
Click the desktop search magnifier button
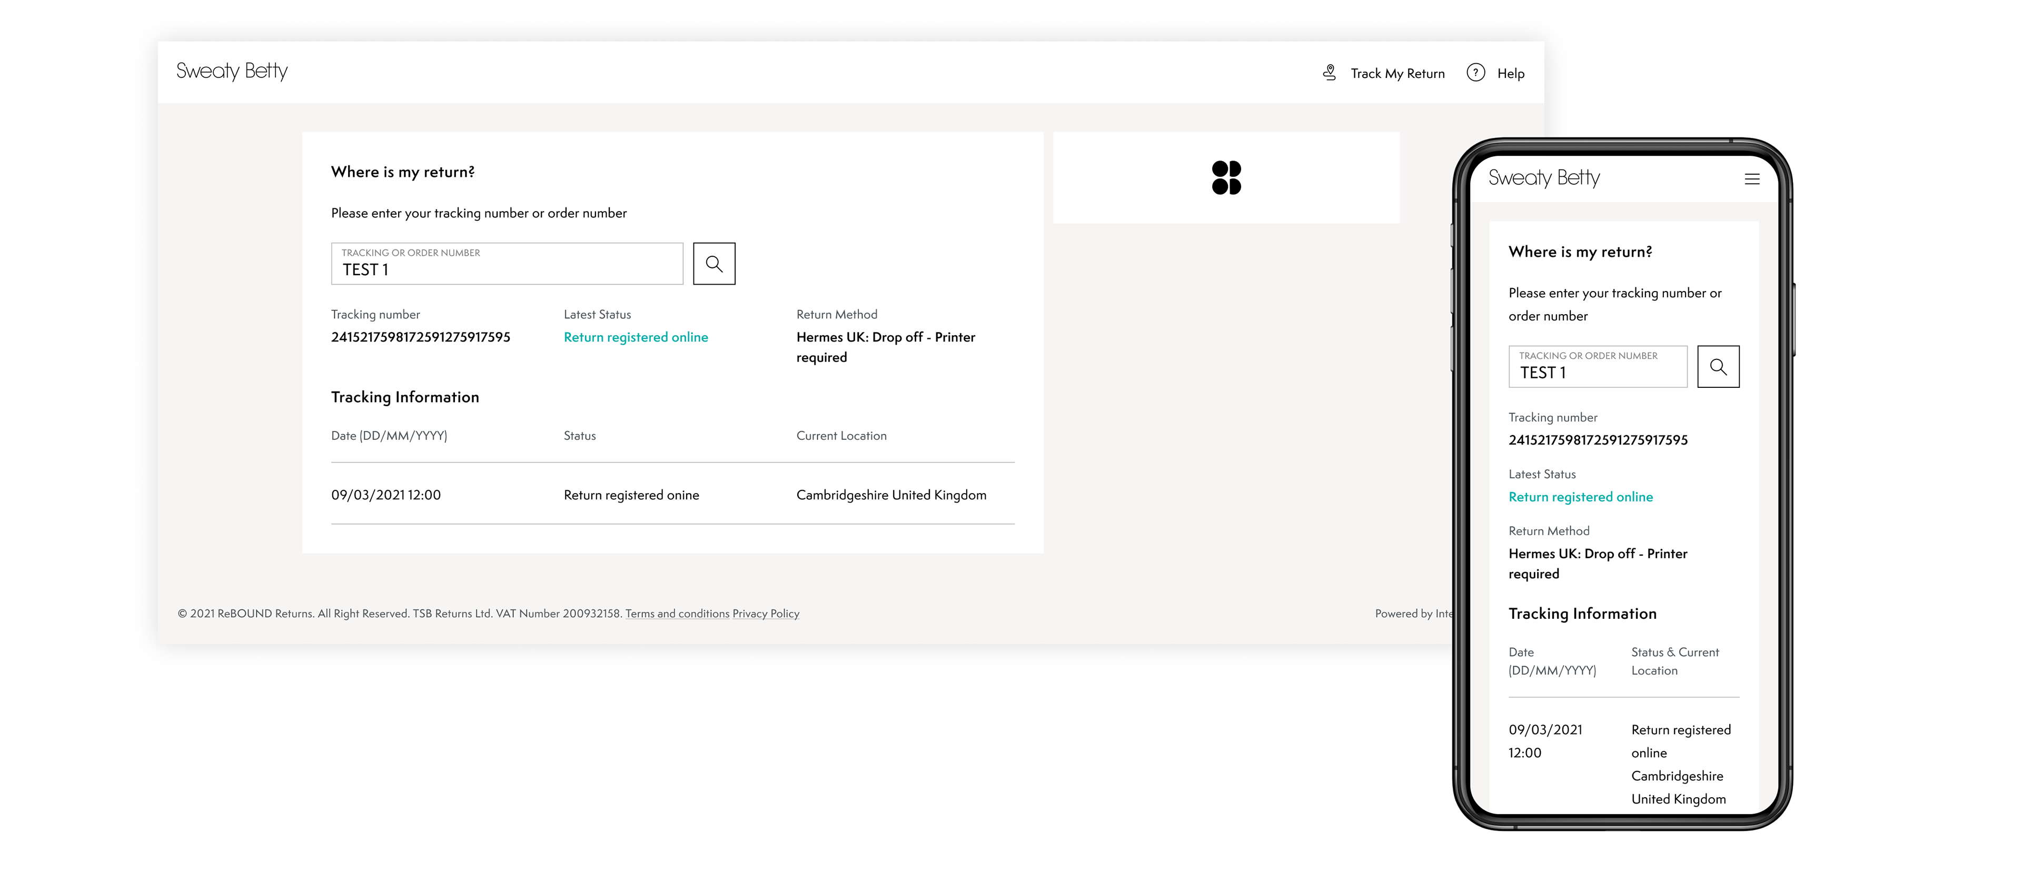(713, 264)
